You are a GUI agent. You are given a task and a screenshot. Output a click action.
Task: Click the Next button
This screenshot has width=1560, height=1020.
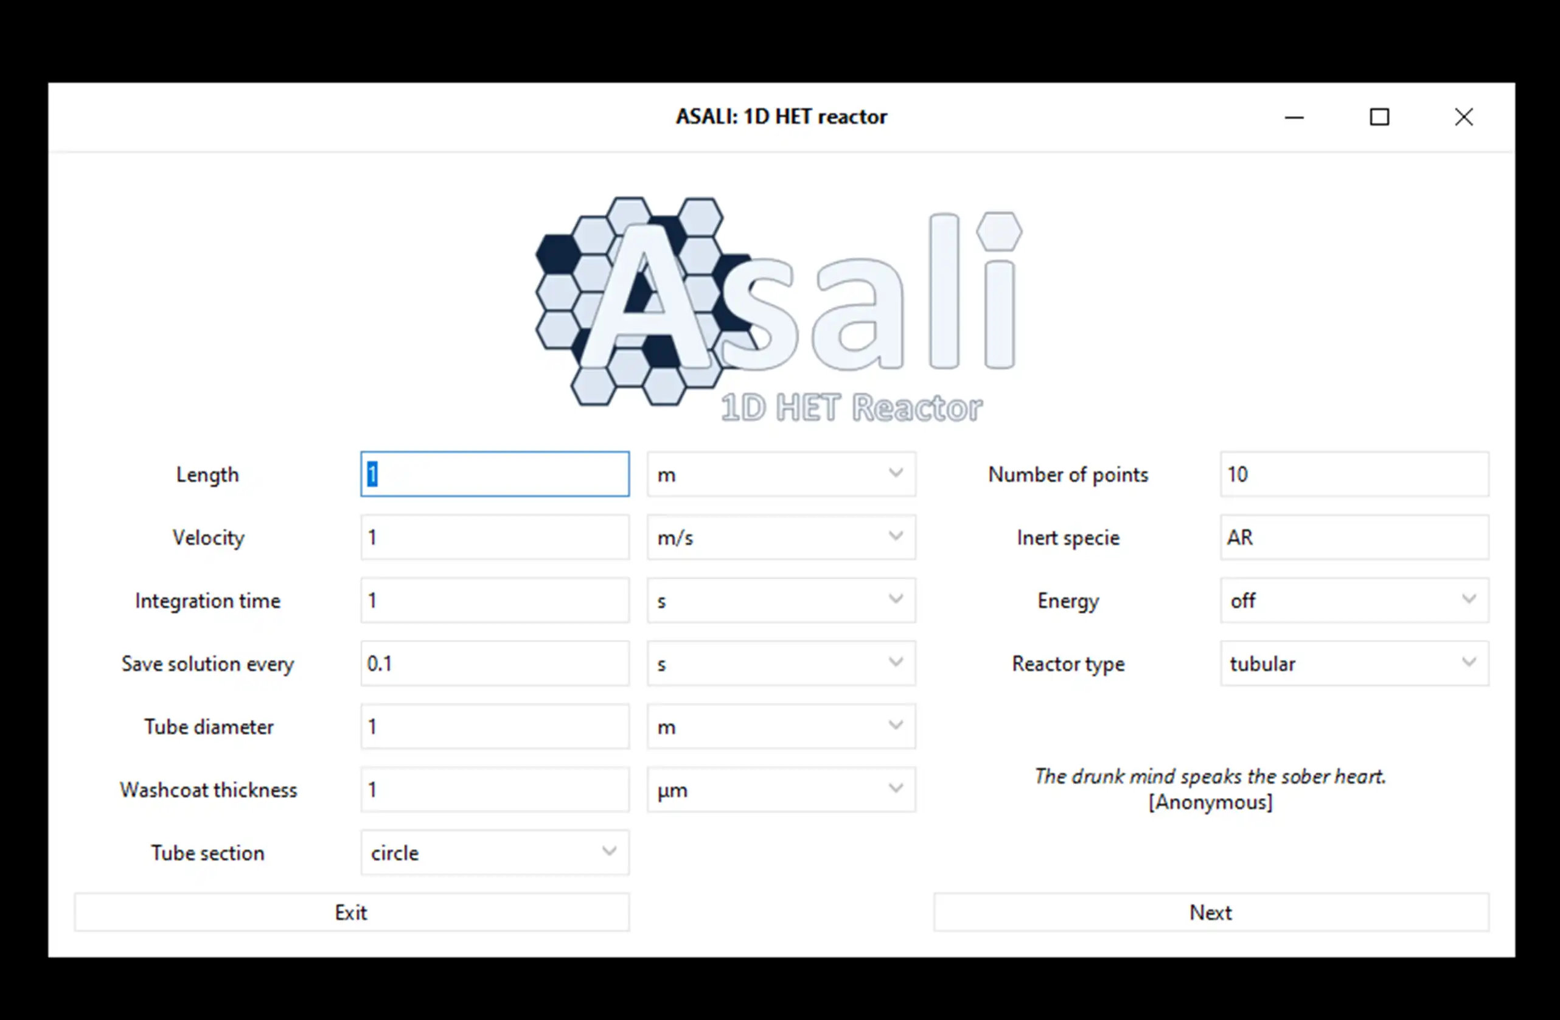[1210, 912]
